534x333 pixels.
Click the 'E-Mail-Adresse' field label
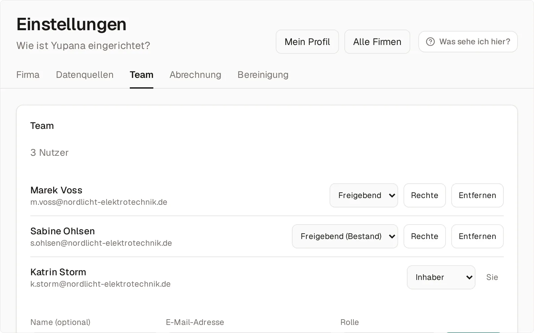tap(195, 322)
